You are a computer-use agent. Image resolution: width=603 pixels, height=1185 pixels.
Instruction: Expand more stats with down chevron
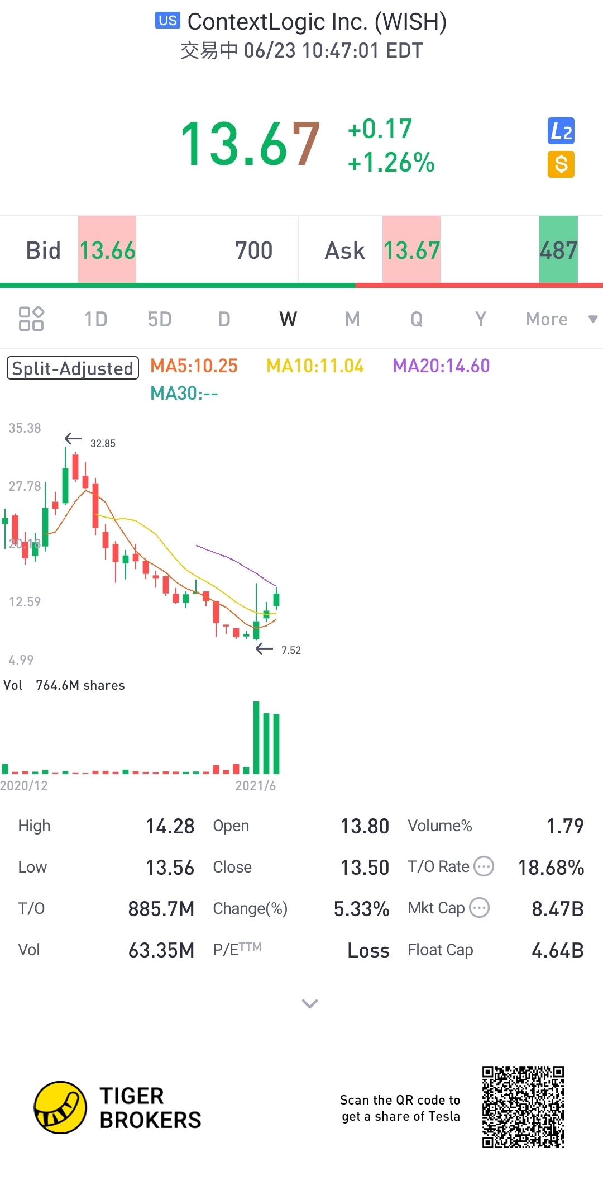click(310, 1003)
